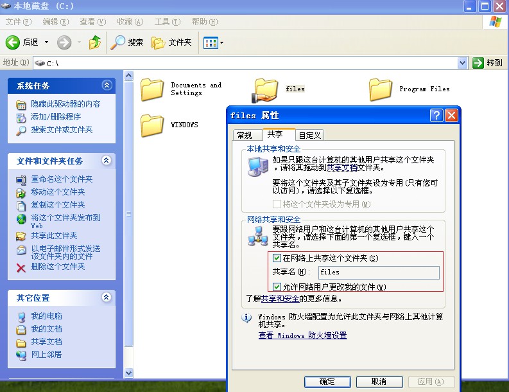This screenshot has width=509, height=392.
Task: Collapse the System Tasks panel
Action: click(107, 85)
